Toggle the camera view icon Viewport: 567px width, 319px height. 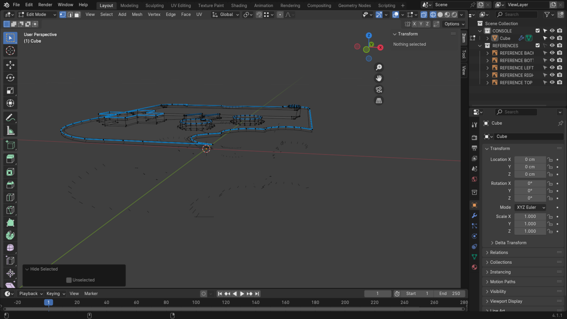379,89
